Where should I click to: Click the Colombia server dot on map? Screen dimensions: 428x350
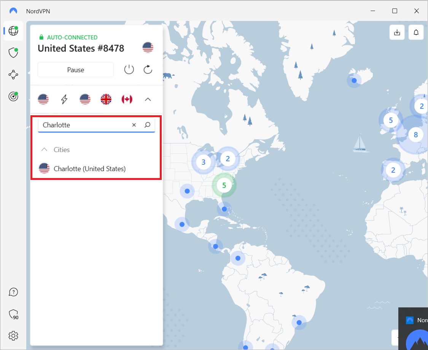(238, 258)
